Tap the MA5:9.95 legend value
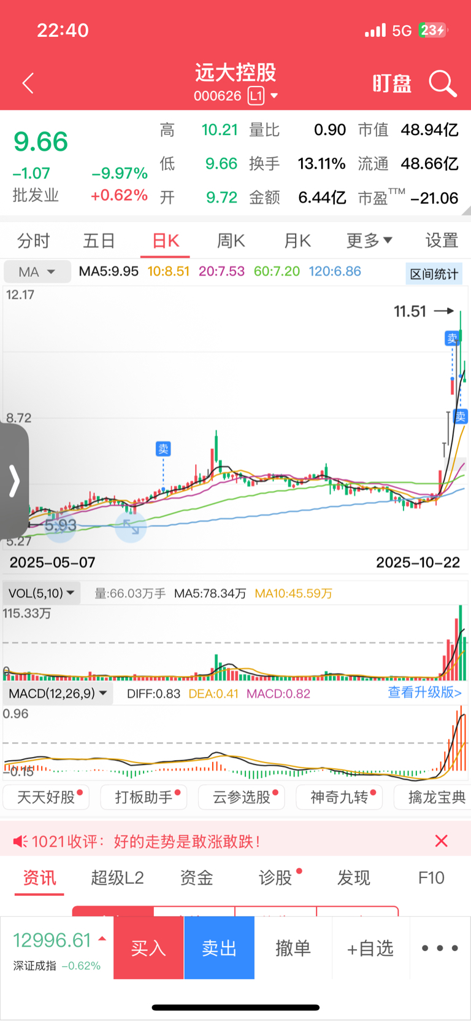Image resolution: width=471 pixels, height=1021 pixels. tap(109, 271)
